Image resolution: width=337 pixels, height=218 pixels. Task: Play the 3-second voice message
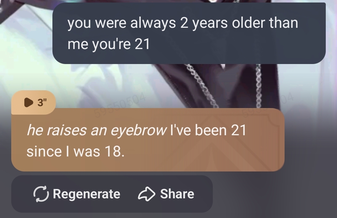click(x=29, y=102)
